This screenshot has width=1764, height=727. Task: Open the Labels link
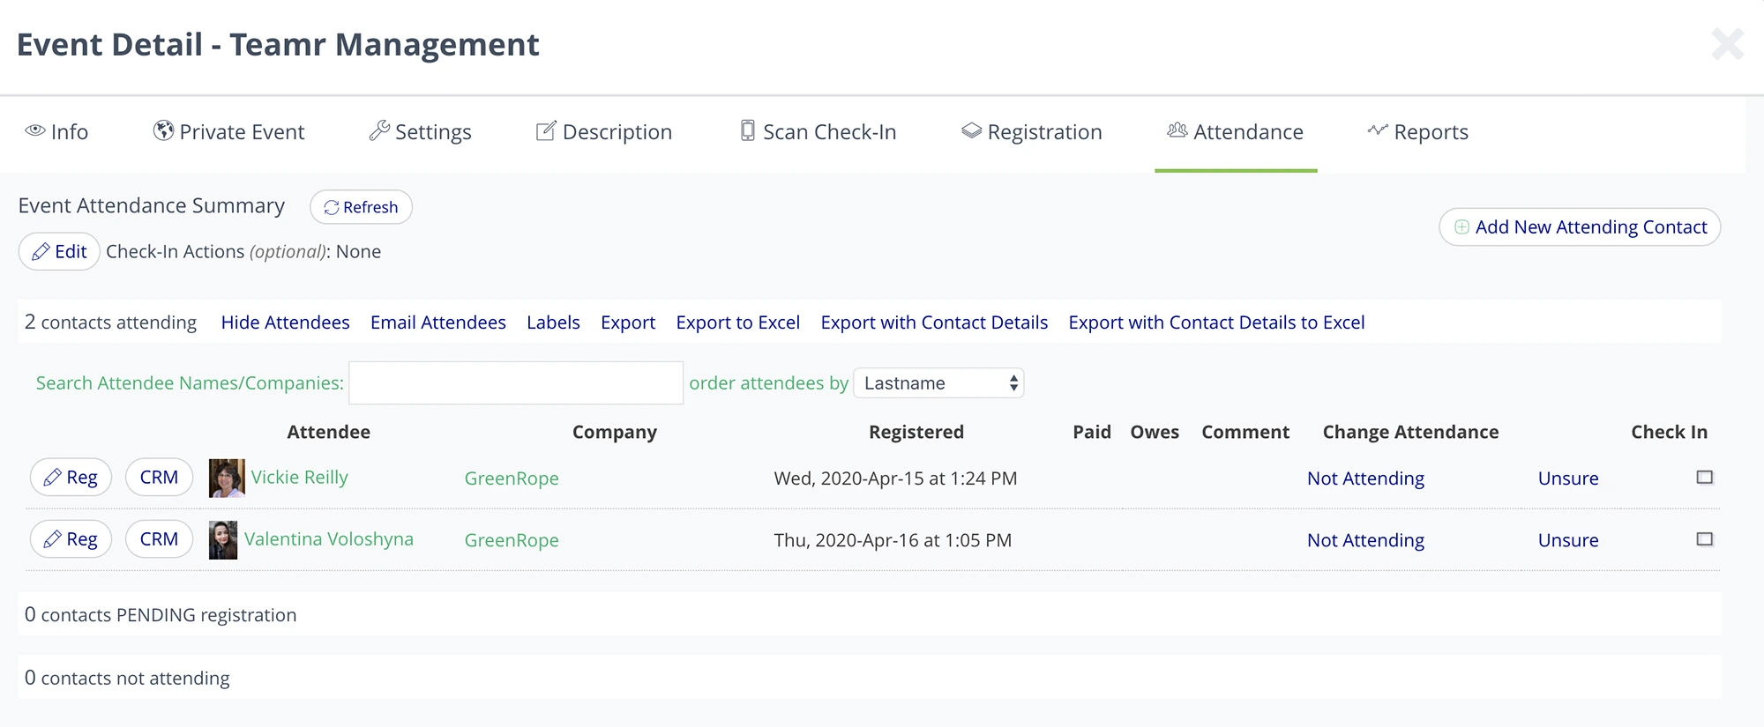coord(553,323)
